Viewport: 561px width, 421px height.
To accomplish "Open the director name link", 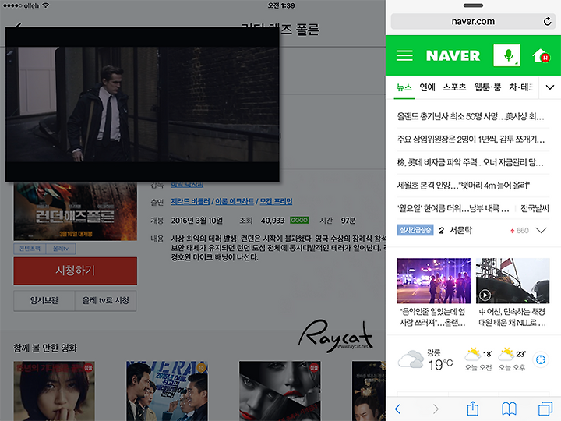I will 187,184.
